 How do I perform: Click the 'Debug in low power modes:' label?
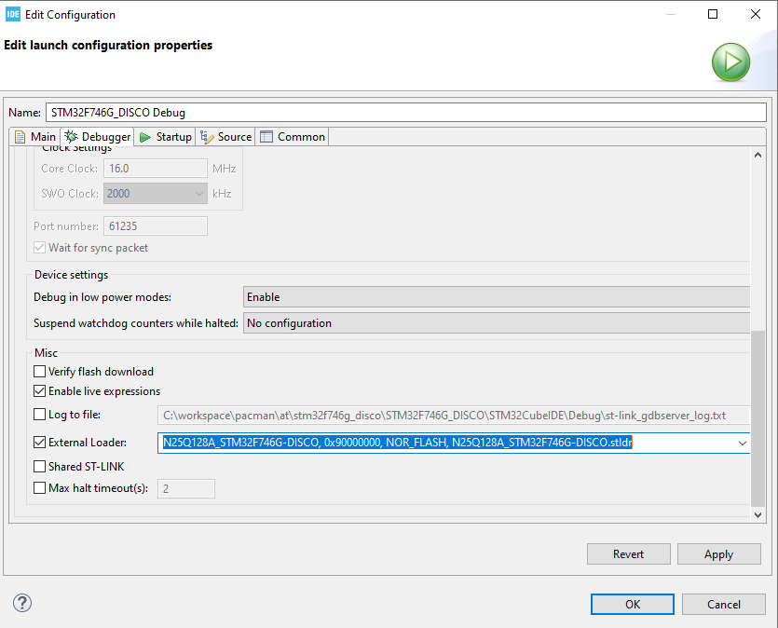[102, 297]
